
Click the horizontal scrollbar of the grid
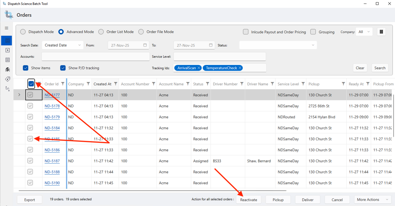point(152,190)
